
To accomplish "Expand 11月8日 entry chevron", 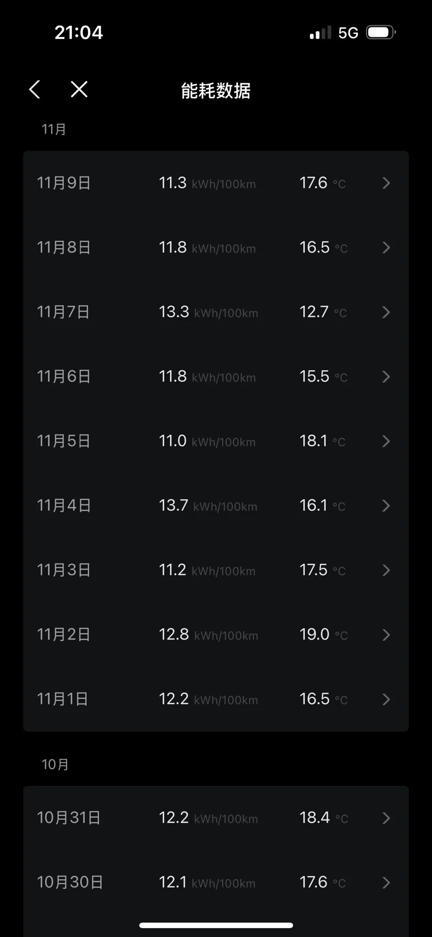I will pos(386,247).
